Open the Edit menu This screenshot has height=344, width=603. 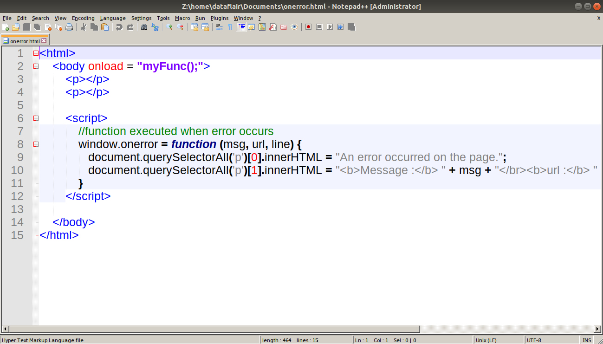[x=22, y=18]
